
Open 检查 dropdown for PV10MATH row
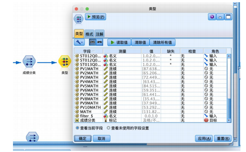click(192, 107)
